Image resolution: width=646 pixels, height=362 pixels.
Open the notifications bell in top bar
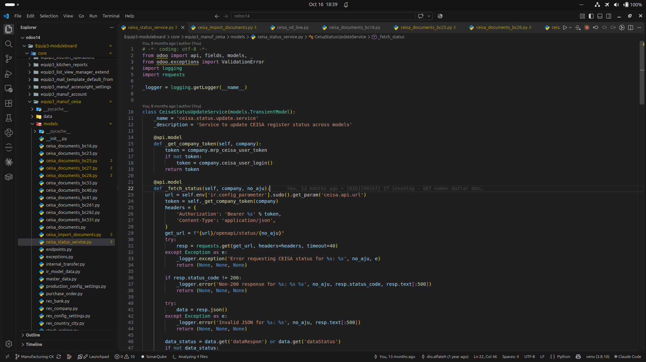[x=346, y=5]
